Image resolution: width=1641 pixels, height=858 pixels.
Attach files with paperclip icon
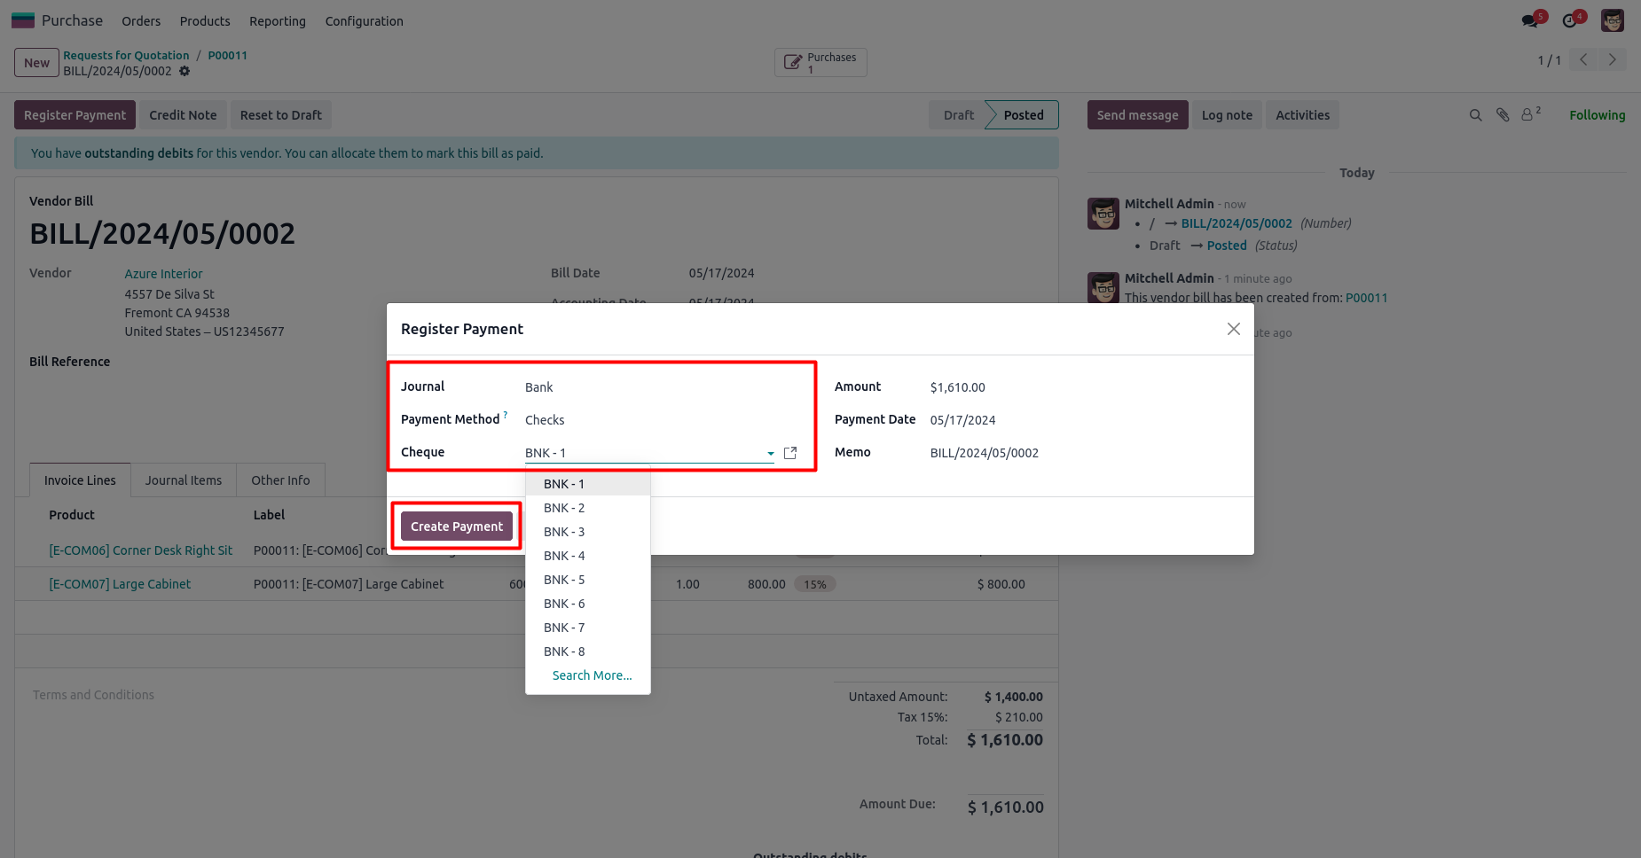pos(1502,115)
